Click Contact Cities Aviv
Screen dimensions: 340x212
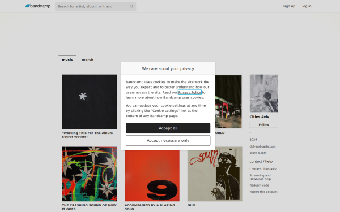click(x=263, y=169)
